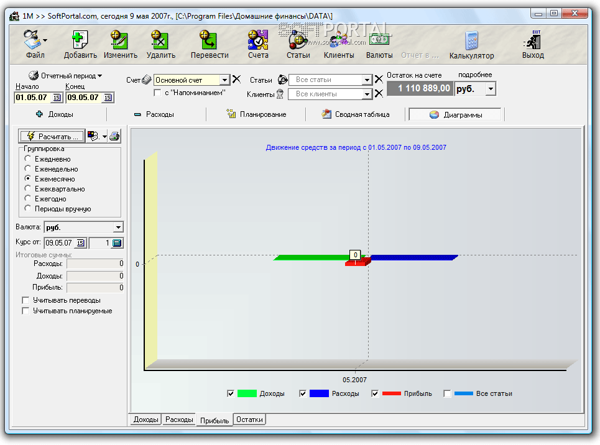Uncheck the Расходы legend checkbox

pos(303,394)
